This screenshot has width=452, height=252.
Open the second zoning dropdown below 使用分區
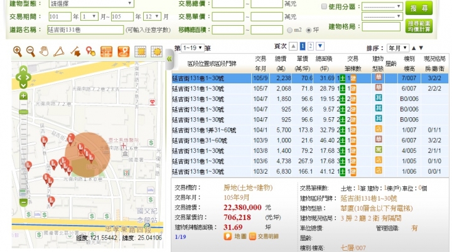pyautogui.click(x=382, y=16)
